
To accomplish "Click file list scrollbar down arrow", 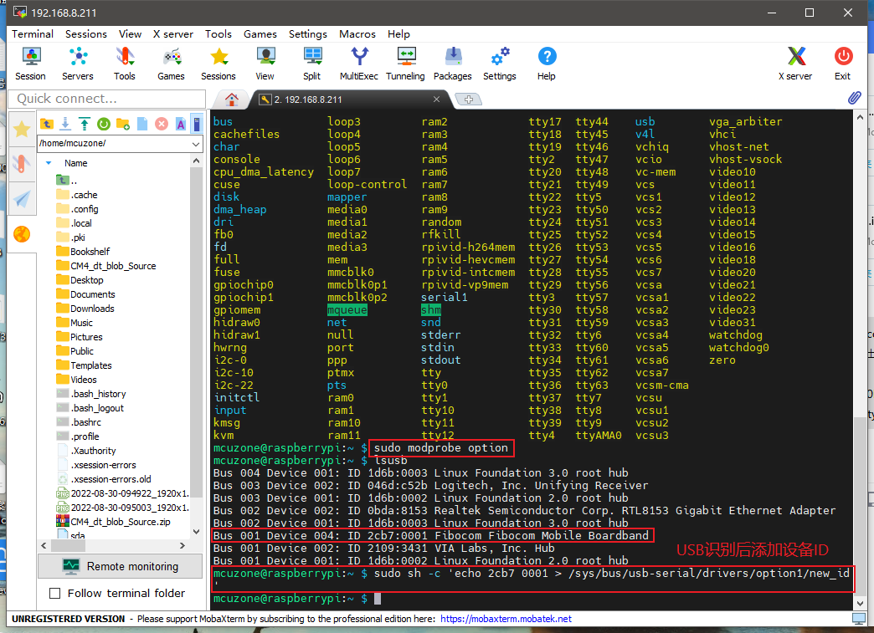I will 196,532.
